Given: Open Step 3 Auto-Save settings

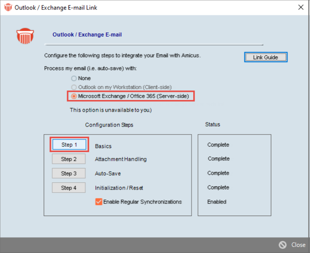Looking at the screenshot, I should 69,173.
